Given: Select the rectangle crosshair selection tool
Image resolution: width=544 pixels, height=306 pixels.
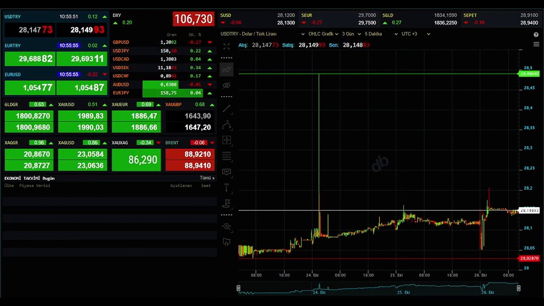Looking at the screenshot, I should [227, 140].
